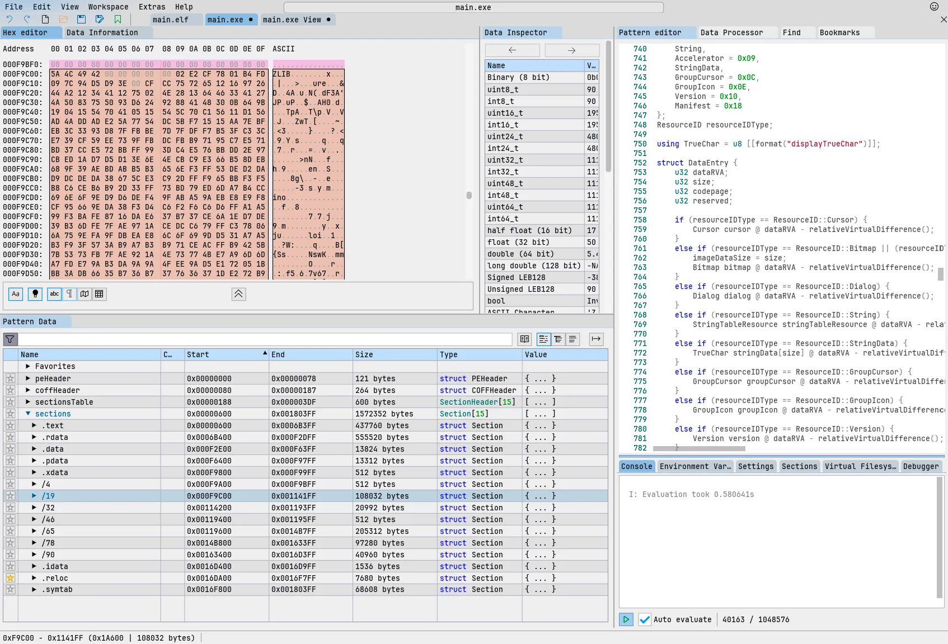Expand the /19 section node

coord(34,496)
